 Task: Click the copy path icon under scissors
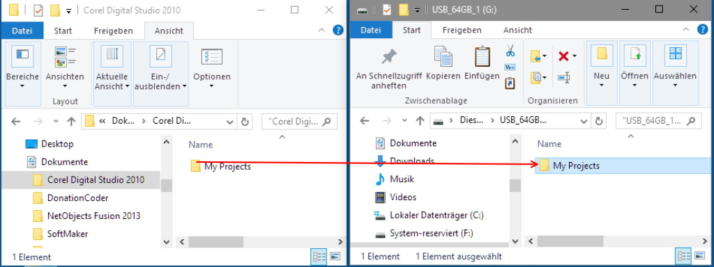pos(510,67)
